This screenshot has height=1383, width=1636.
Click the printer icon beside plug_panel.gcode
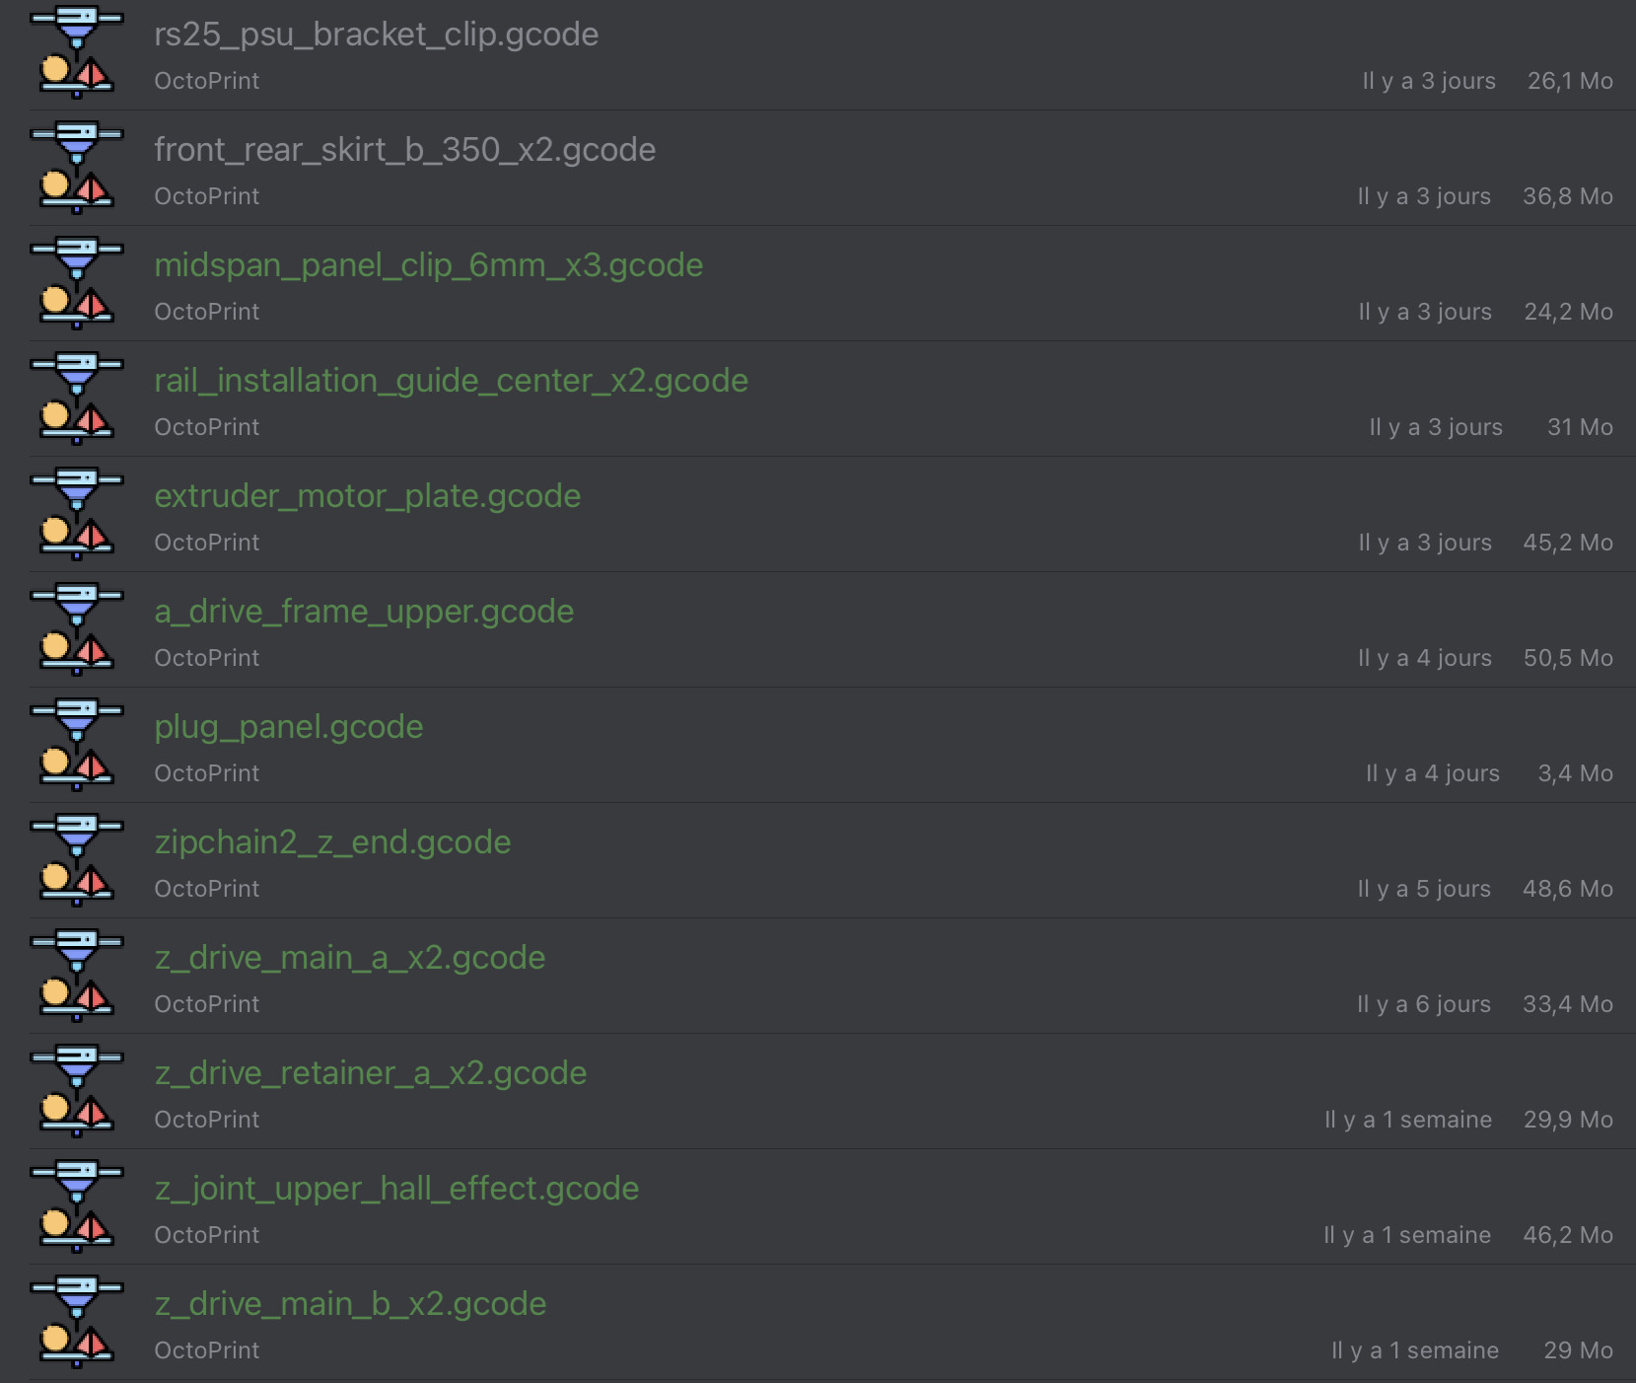point(77,745)
